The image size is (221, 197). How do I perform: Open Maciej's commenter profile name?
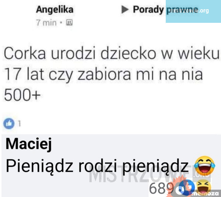(x=29, y=144)
